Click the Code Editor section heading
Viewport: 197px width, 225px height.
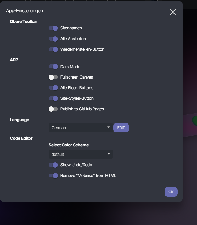click(21, 138)
